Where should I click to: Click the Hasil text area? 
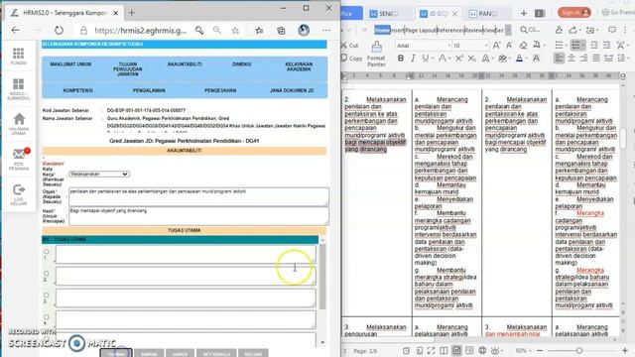[x=198, y=216]
